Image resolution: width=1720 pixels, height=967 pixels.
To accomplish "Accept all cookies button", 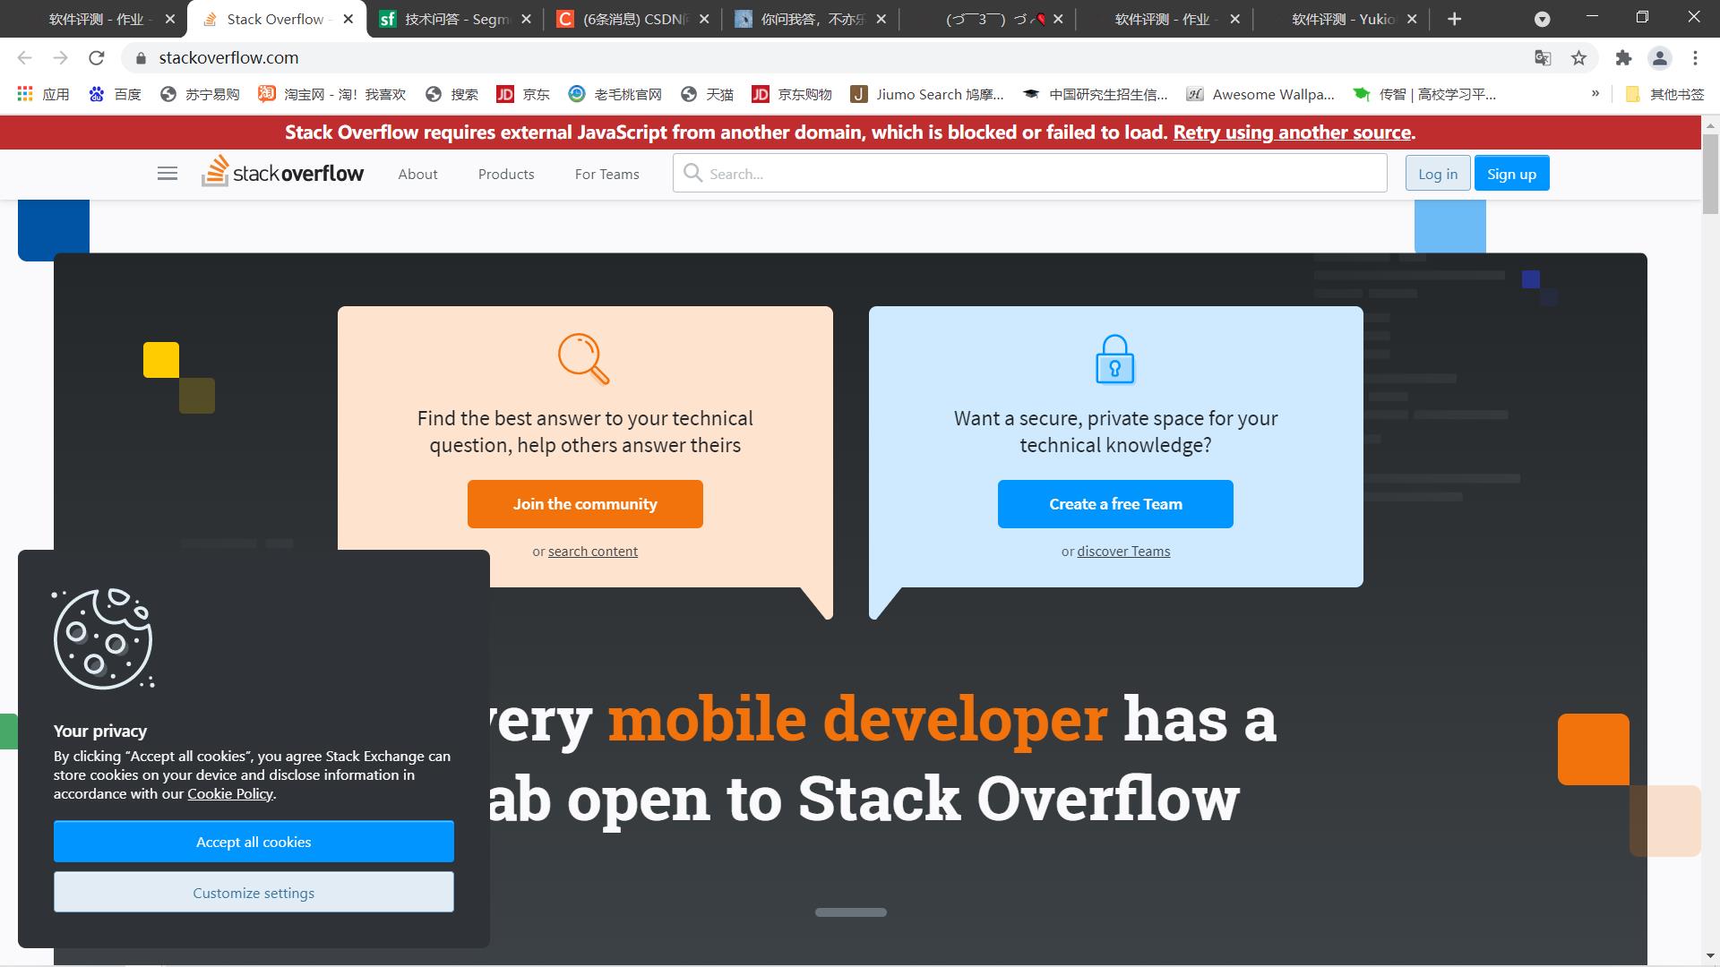I will tap(254, 841).
